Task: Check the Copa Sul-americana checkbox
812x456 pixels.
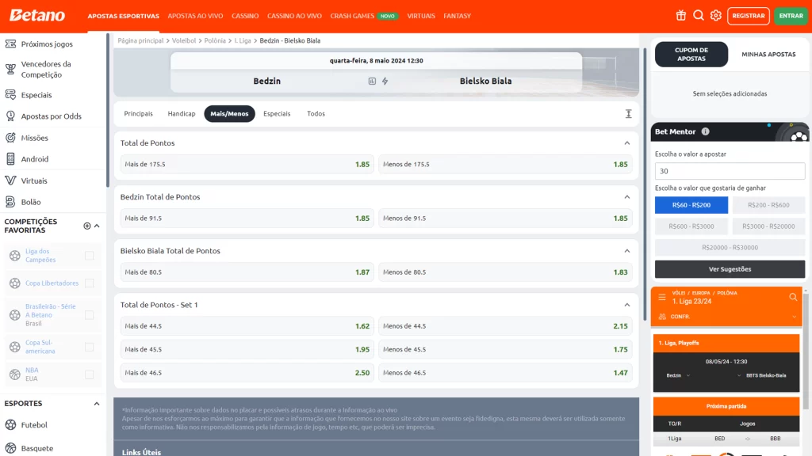Action: [x=89, y=347]
